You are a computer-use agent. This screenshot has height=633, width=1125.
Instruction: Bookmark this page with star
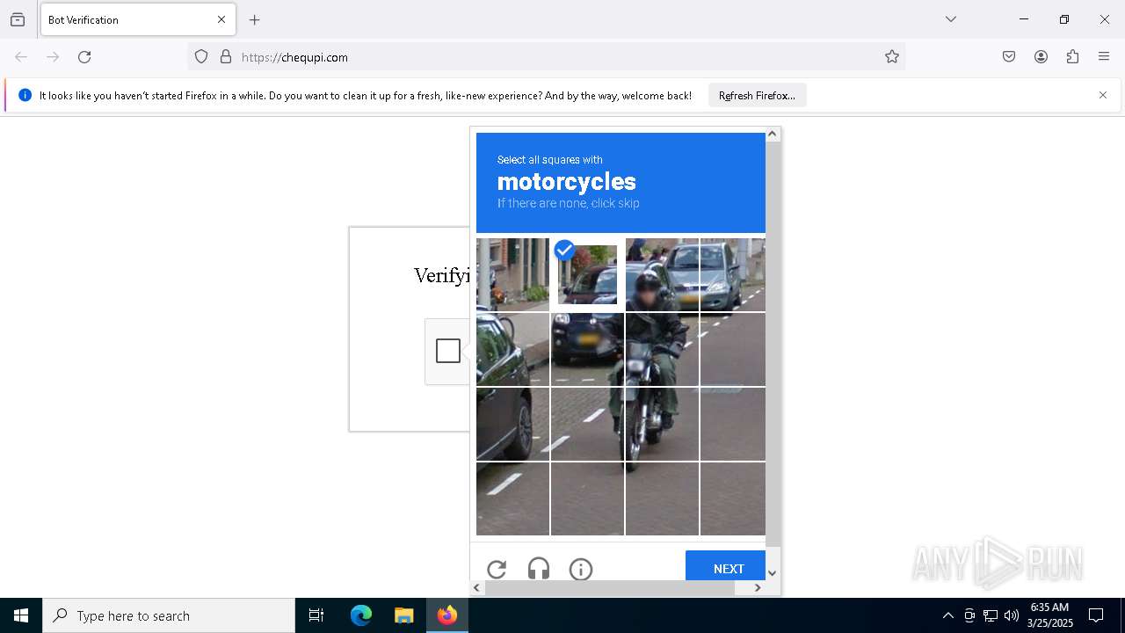click(892, 57)
